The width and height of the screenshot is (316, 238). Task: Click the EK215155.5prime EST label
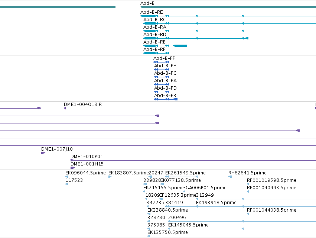163,188
